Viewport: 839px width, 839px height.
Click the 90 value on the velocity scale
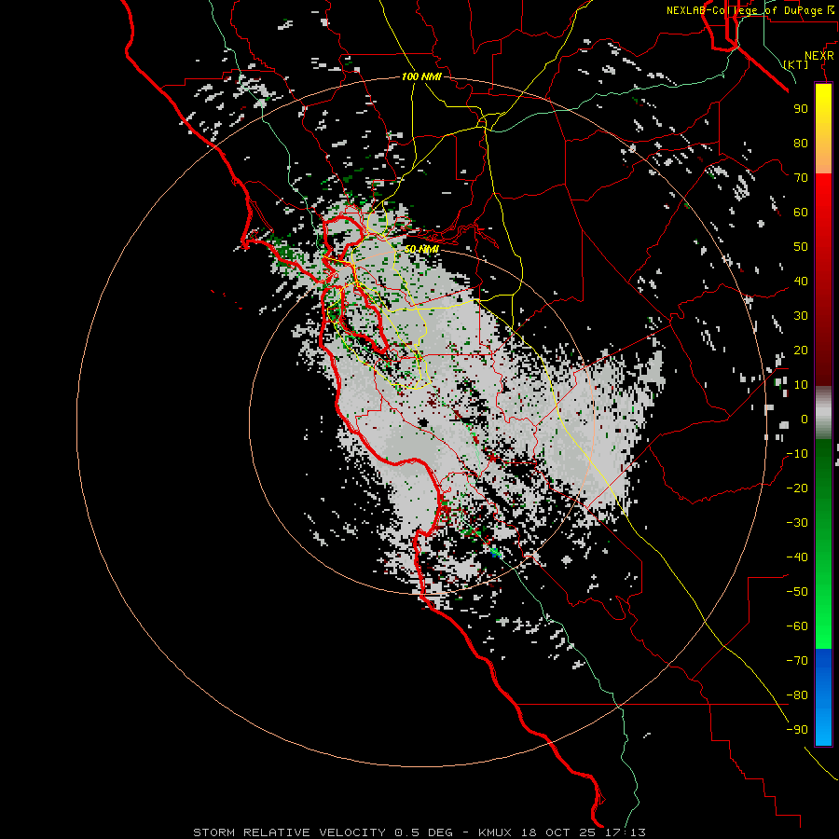[x=801, y=109]
